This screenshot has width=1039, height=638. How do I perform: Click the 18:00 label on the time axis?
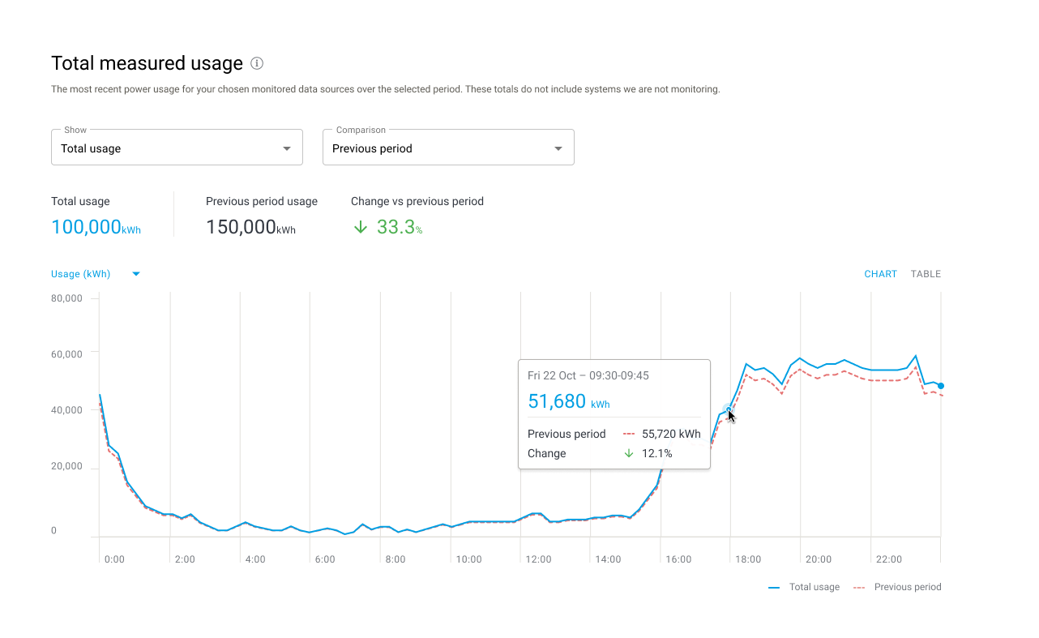[x=748, y=559]
